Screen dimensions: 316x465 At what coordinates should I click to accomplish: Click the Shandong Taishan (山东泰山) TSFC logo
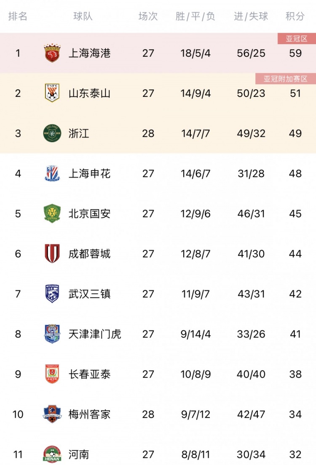[52, 93]
